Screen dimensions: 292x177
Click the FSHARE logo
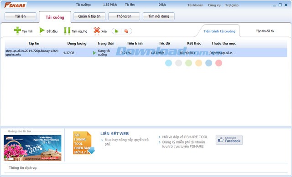(x=15, y=5)
